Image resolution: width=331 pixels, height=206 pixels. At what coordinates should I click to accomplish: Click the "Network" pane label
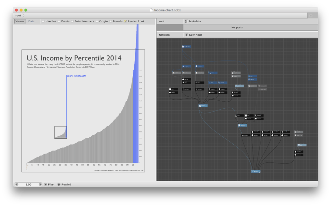pos(164,35)
